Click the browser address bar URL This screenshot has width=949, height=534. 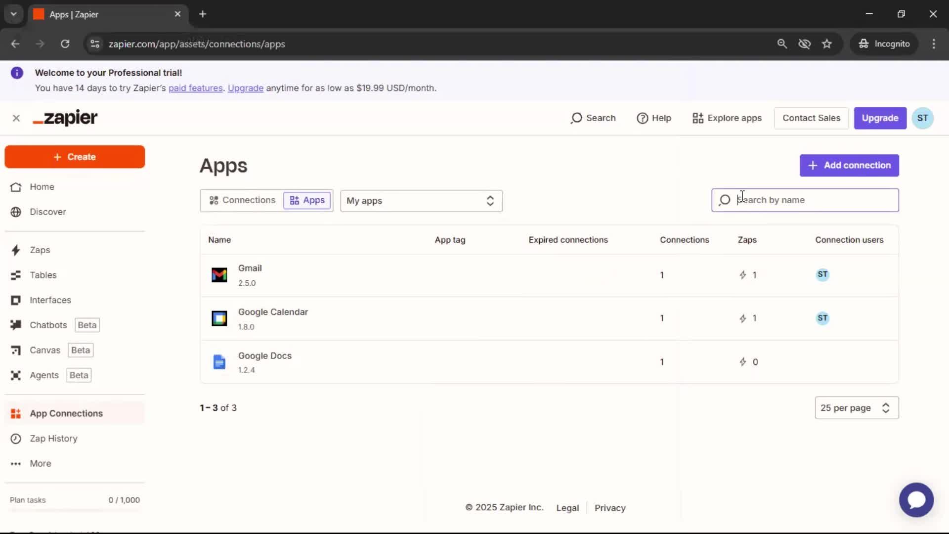[x=197, y=44]
